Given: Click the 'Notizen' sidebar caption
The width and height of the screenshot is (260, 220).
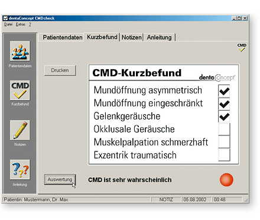Looking at the screenshot, I should [x=20, y=144].
